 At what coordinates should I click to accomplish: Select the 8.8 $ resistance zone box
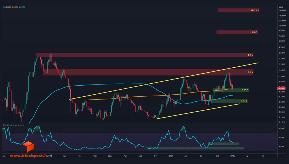237,32
